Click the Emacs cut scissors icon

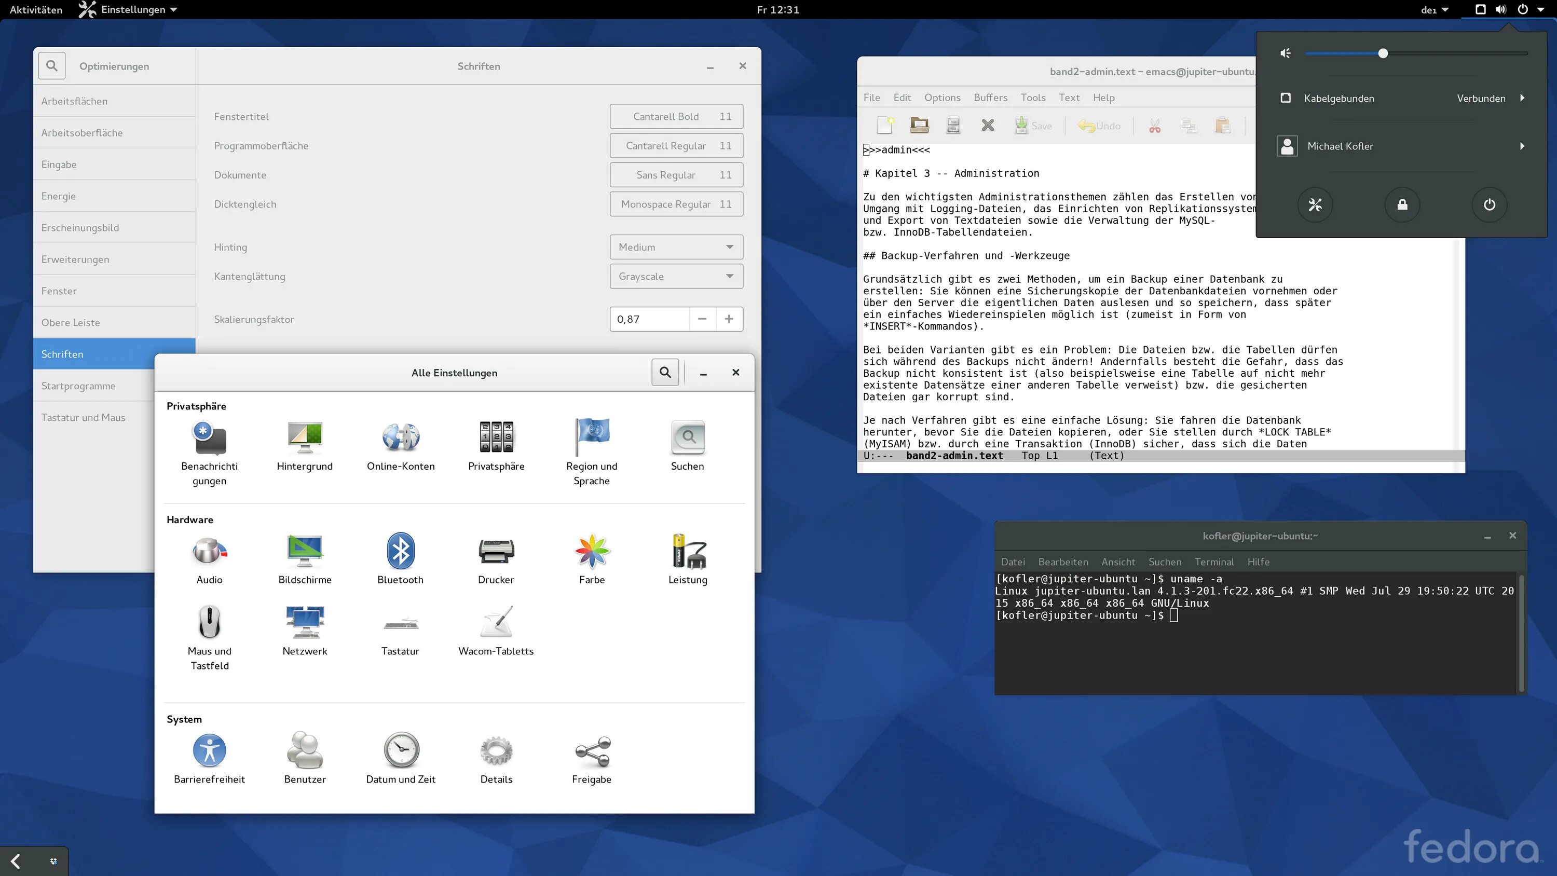[x=1154, y=126]
